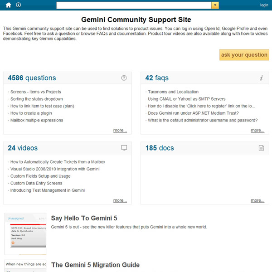Open FAQ about disabling 'Click here to register' link
Image resolution: width=272 pixels, height=272 pixels.
click(x=201, y=106)
